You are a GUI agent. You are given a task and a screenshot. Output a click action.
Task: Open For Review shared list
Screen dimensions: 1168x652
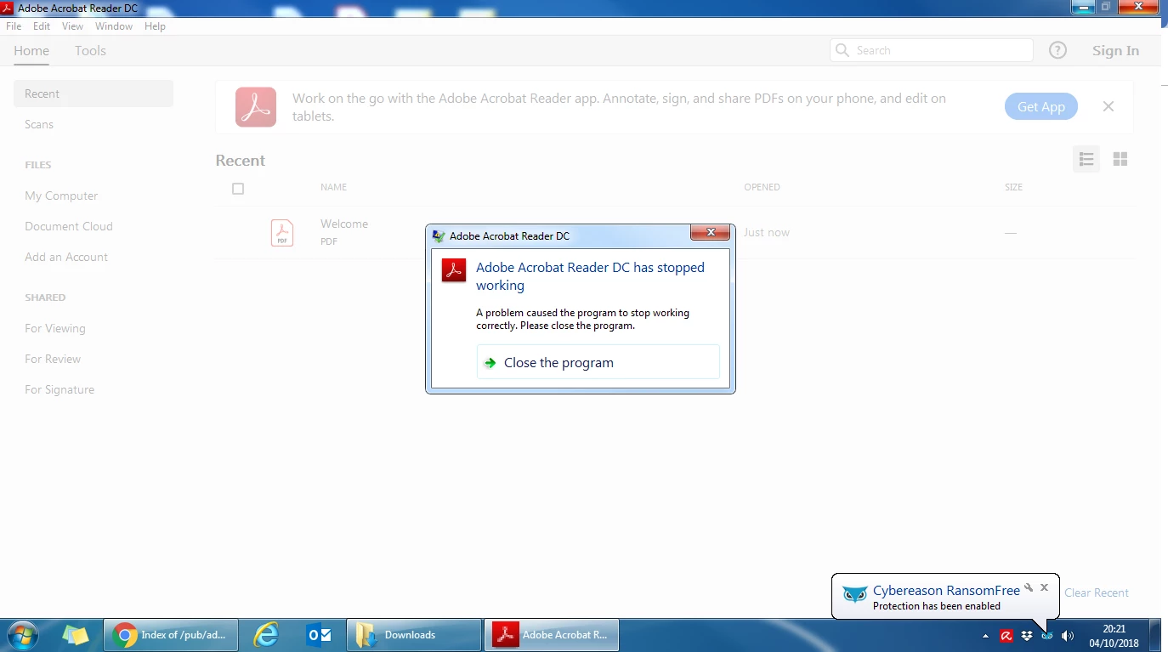[x=53, y=359]
